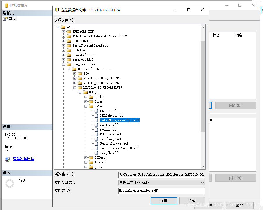Click the ReportServerTempDB.mdf file icon
Screen dimensions: 263x210
[x=96, y=148]
